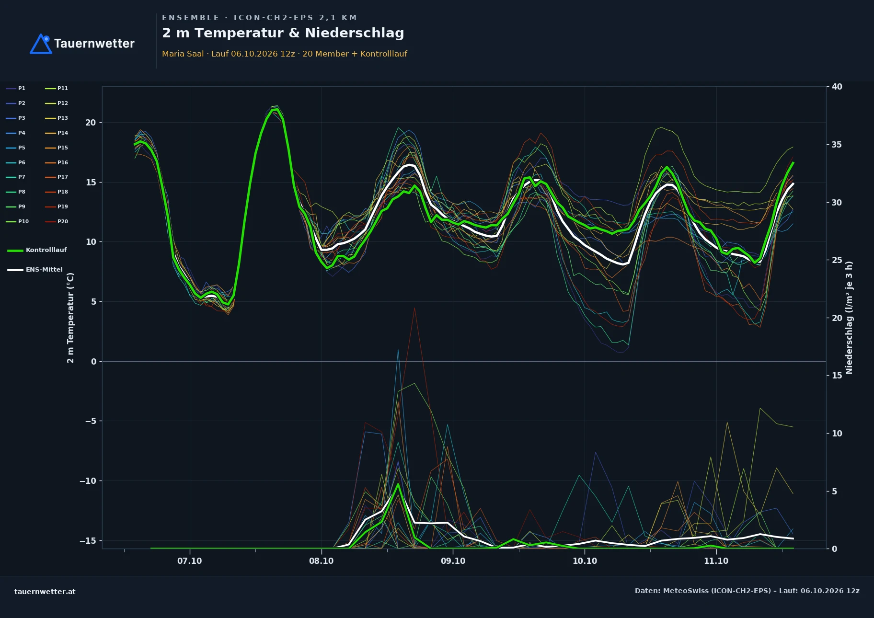Click the chart title '2 m Temperatur & Niederschlag'

pyautogui.click(x=283, y=33)
